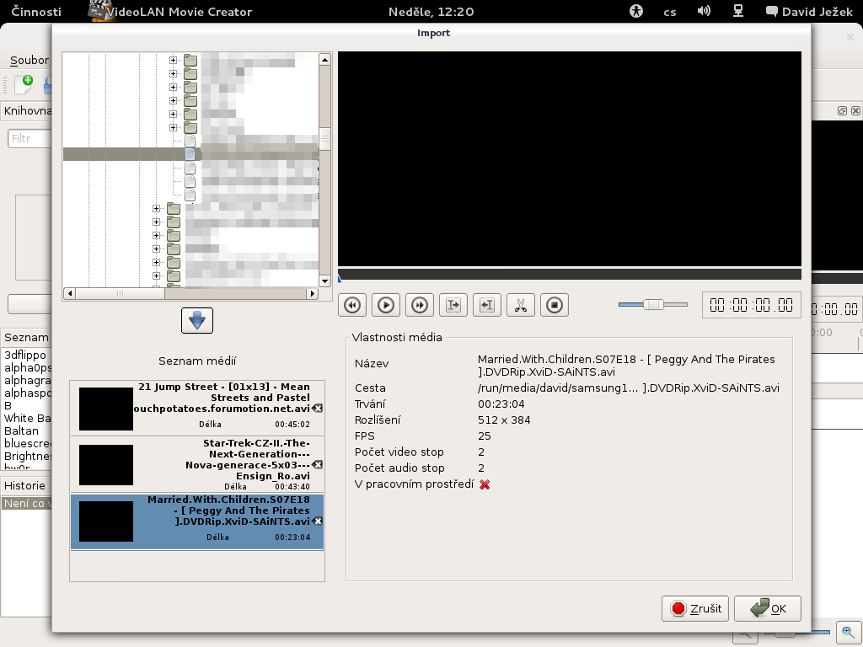Click the folder tree's scroll-right arrow
Image resolution: width=863 pixels, height=647 pixels.
313,294
